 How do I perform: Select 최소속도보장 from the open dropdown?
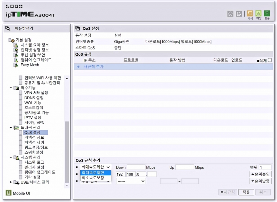click(x=93, y=178)
